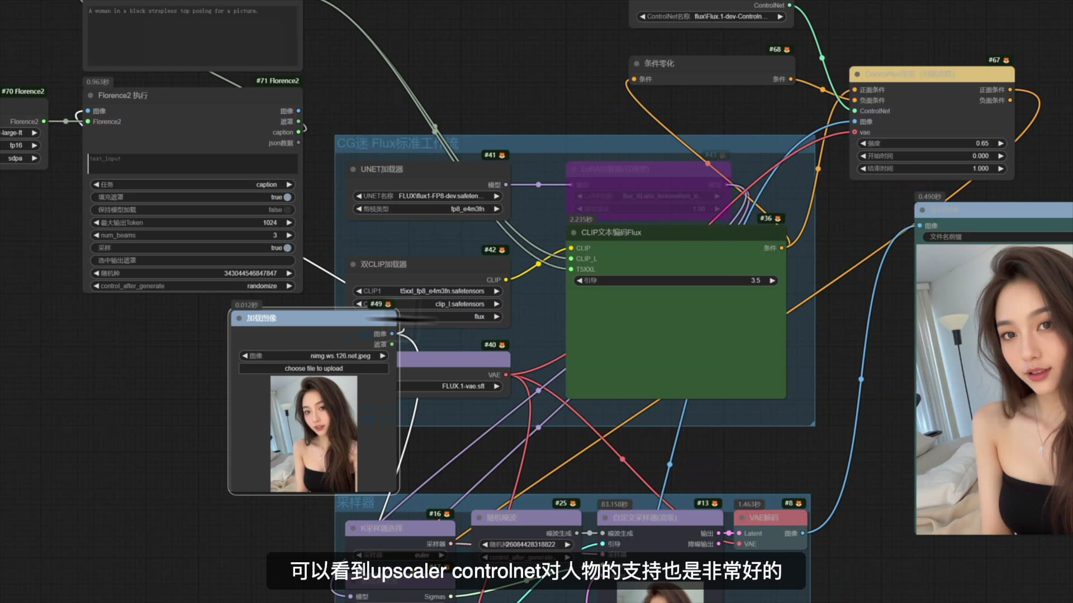The image size is (1073, 603).
Task: Open the CLIP1 t5xxl safetensors selector
Action: click(x=428, y=291)
